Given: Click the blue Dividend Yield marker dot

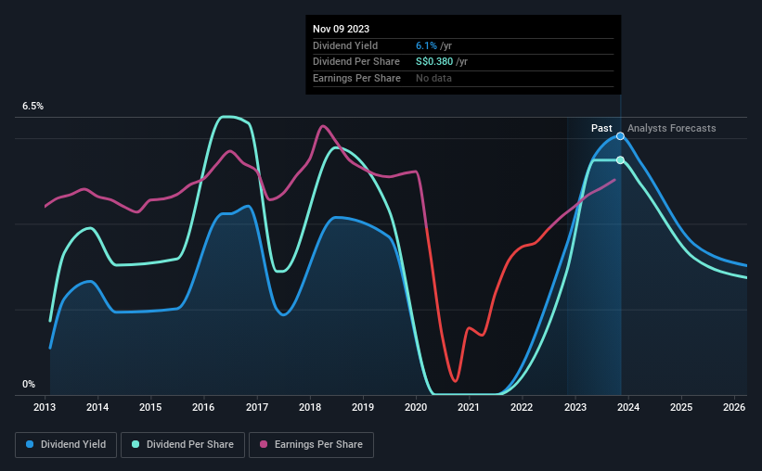Looking at the screenshot, I should (620, 136).
